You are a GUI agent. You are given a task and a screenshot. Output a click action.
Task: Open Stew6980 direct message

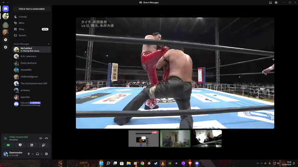point(32,70)
